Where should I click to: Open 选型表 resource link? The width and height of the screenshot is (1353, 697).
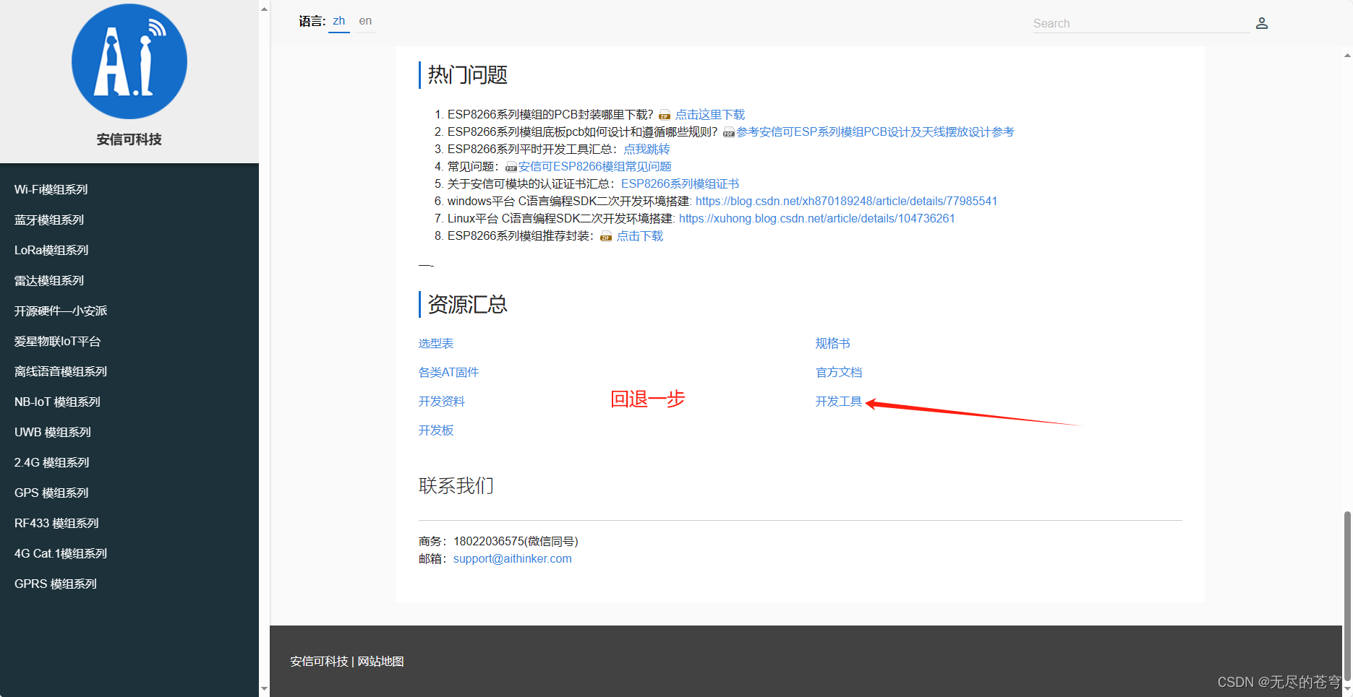coord(436,344)
